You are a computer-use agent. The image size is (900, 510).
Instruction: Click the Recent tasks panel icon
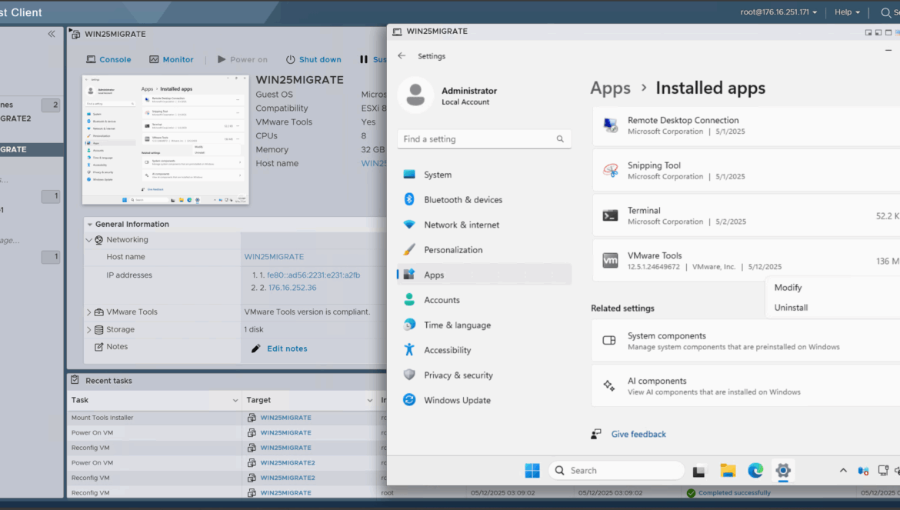click(x=75, y=380)
